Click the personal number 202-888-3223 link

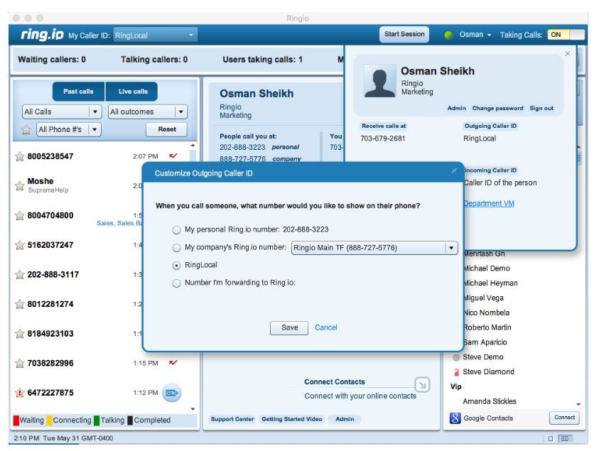pyautogui.click(x=242, y=147)
